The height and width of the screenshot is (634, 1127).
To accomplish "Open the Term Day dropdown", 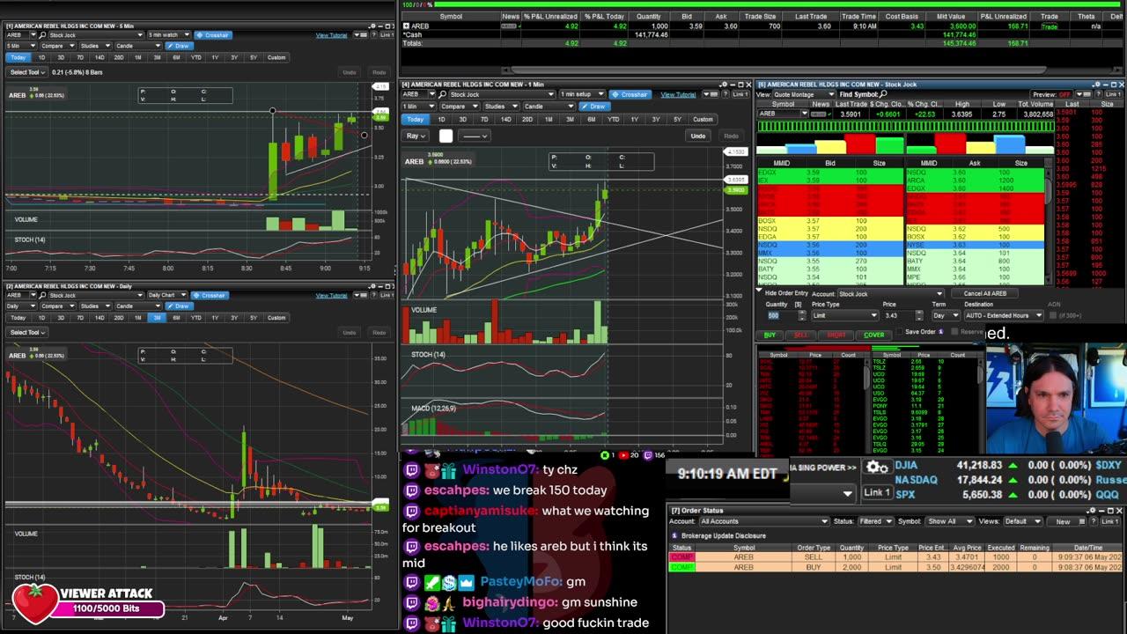I will pyautogui.click(x=946, y=315).
